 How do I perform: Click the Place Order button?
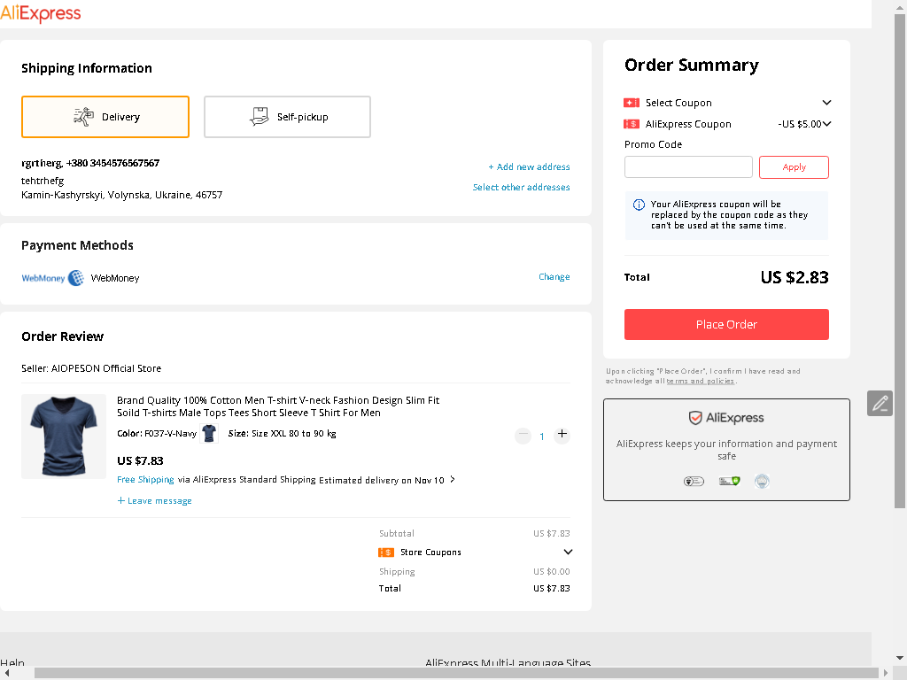tap(726, 324)
